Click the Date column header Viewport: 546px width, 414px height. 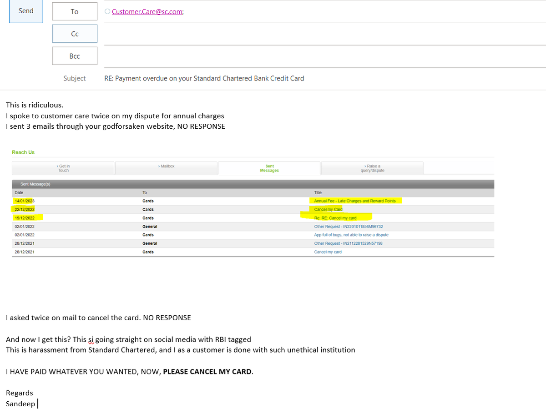point(19,193)
